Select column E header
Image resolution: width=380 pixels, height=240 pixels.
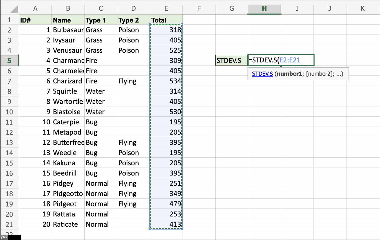(166, 8)
